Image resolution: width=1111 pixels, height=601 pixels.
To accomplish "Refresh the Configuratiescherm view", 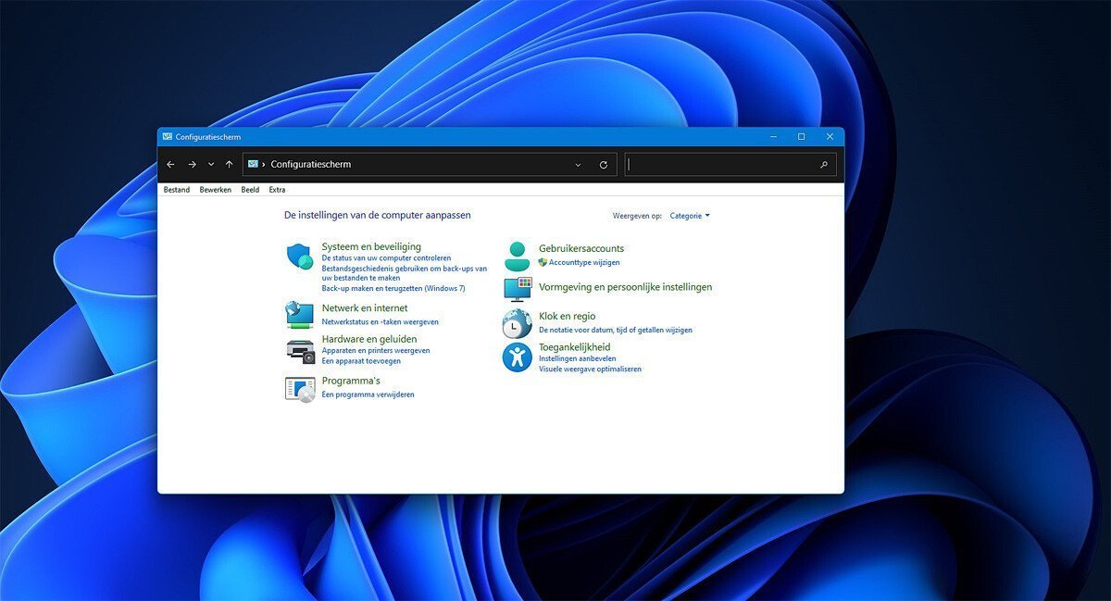I will 604,165.
